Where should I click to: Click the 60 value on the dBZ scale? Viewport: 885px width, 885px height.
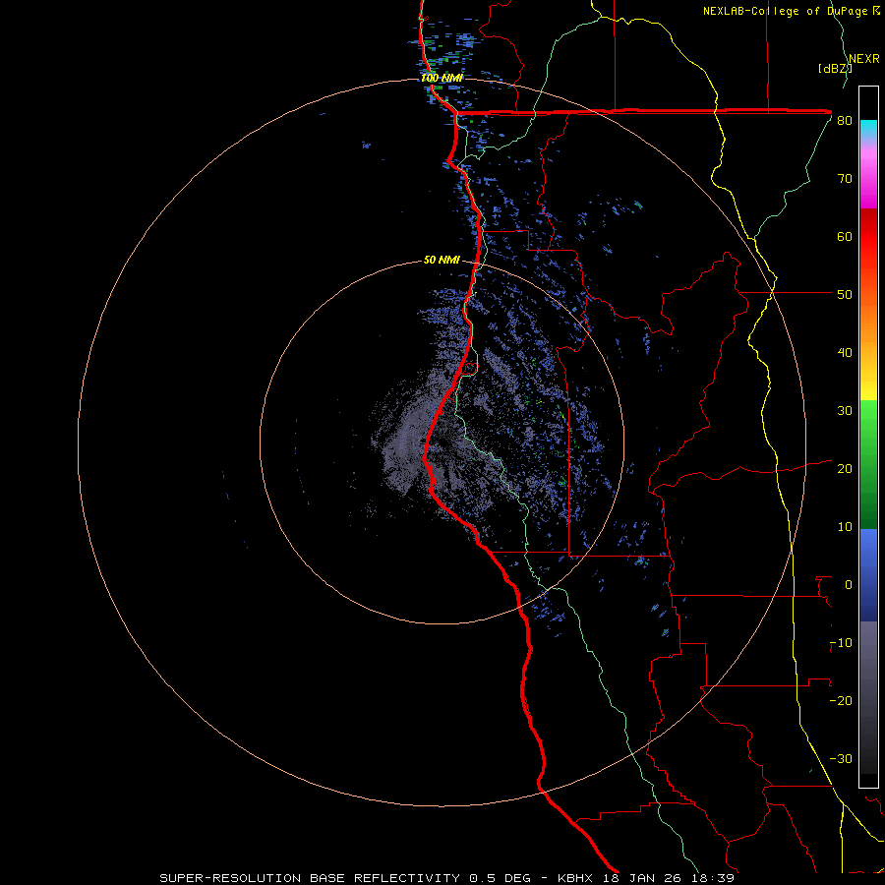point(845,236)
